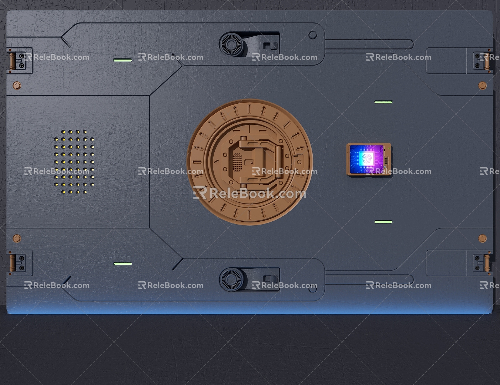Click the yellow-dotted speaker grille
This screenshot has height=385, width=500.
74,162
